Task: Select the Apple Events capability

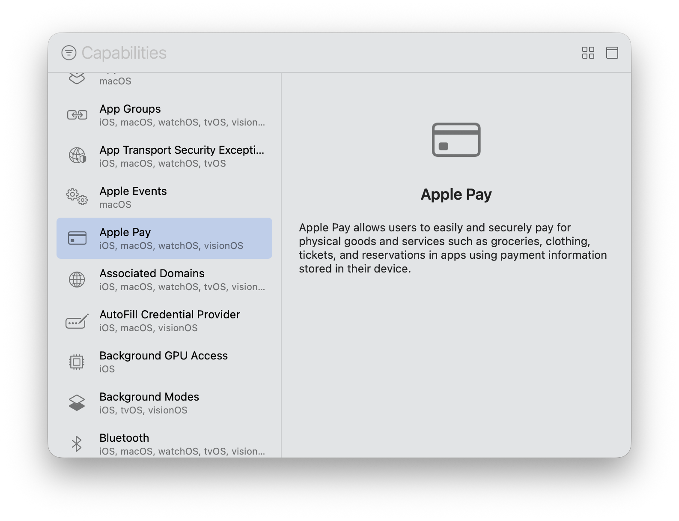Action: [x=164, y=197]
